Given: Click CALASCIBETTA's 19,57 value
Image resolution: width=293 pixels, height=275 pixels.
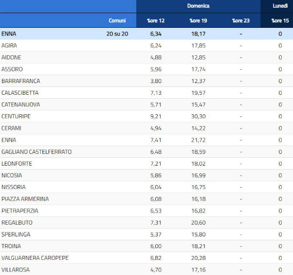Looking at the screenshot, I should pyautogui.click(x=198, y=93).
